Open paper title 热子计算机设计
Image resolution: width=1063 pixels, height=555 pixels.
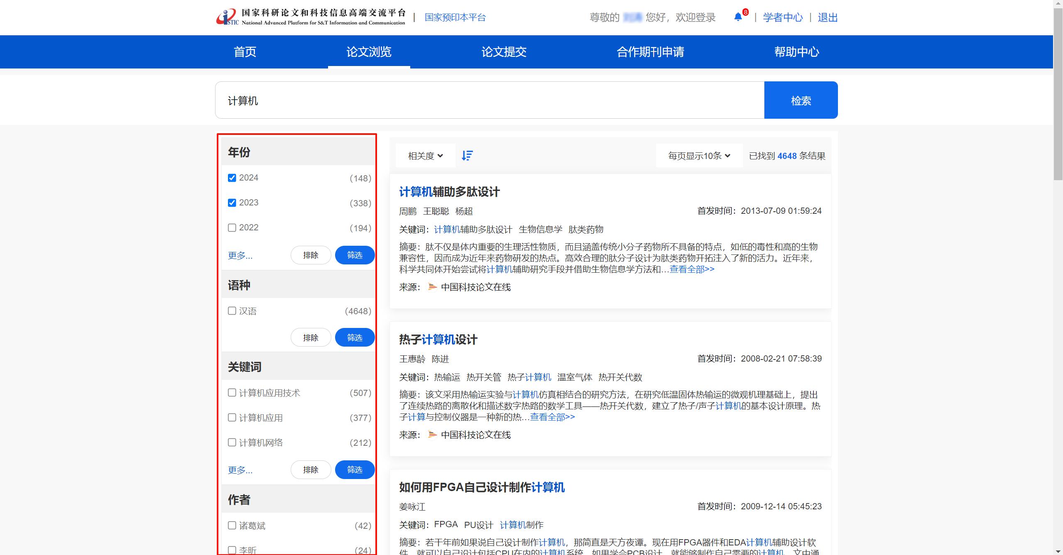pyautogui.click(x=438, y=340)
